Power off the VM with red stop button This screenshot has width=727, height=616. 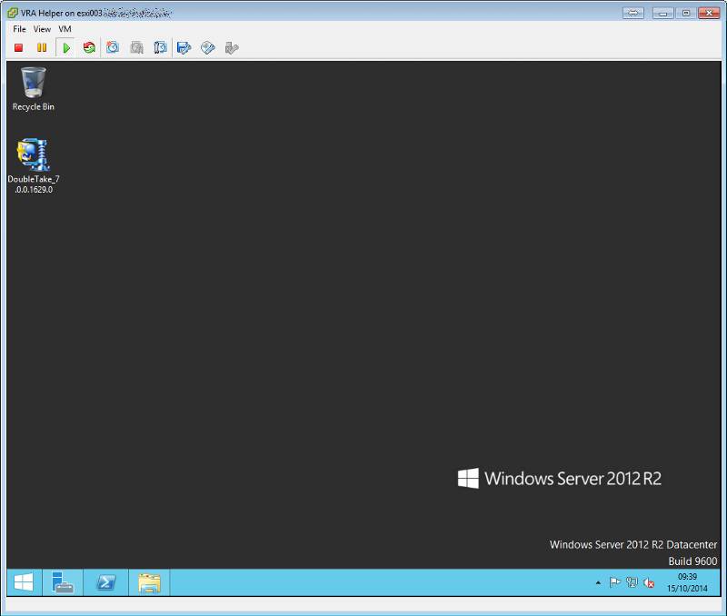18,48
